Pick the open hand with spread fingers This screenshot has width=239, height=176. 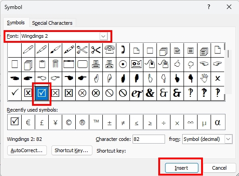[x=204, y=79]
